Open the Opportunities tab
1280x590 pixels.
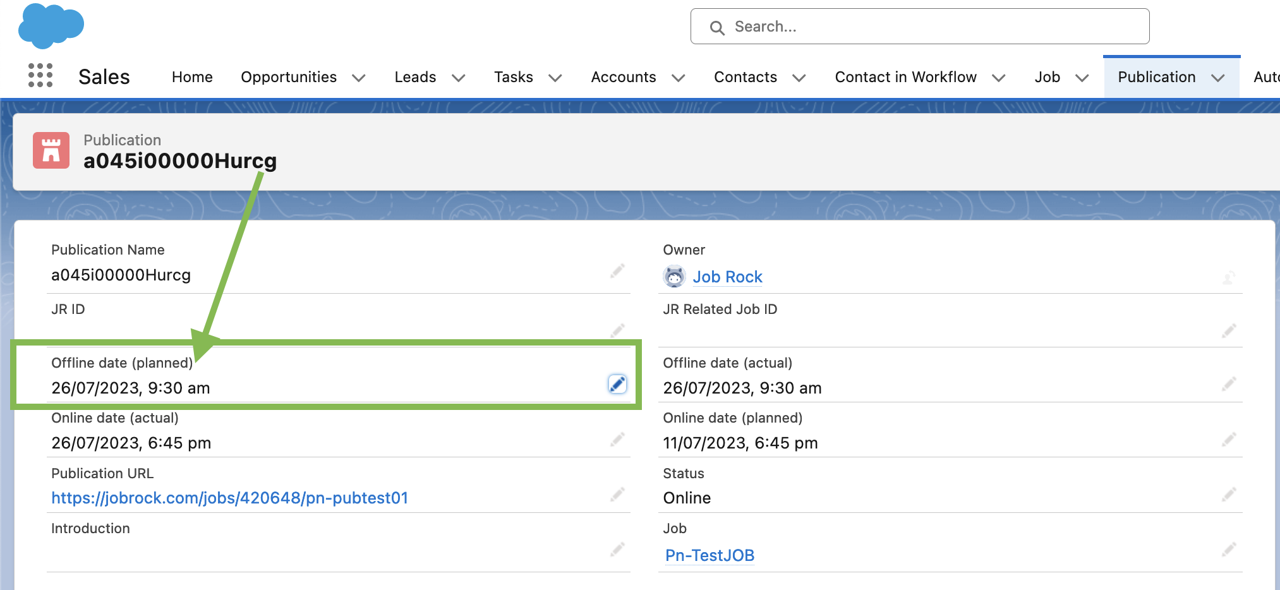click(x=289, y=77)
